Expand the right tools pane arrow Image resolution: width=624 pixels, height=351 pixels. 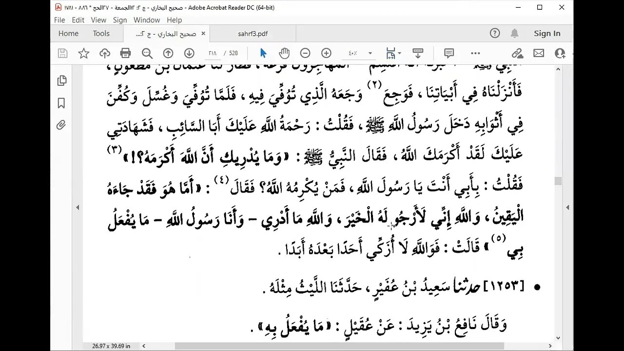pyautogui.click(x=567, y=207)
